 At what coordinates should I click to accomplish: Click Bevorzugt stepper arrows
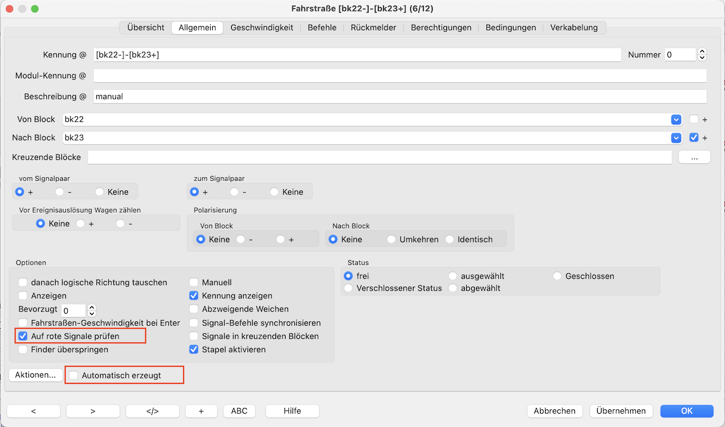[92, 310]
